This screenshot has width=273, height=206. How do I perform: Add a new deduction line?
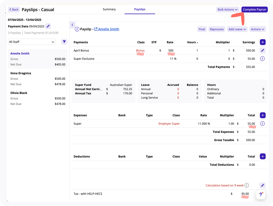point(263,156)
